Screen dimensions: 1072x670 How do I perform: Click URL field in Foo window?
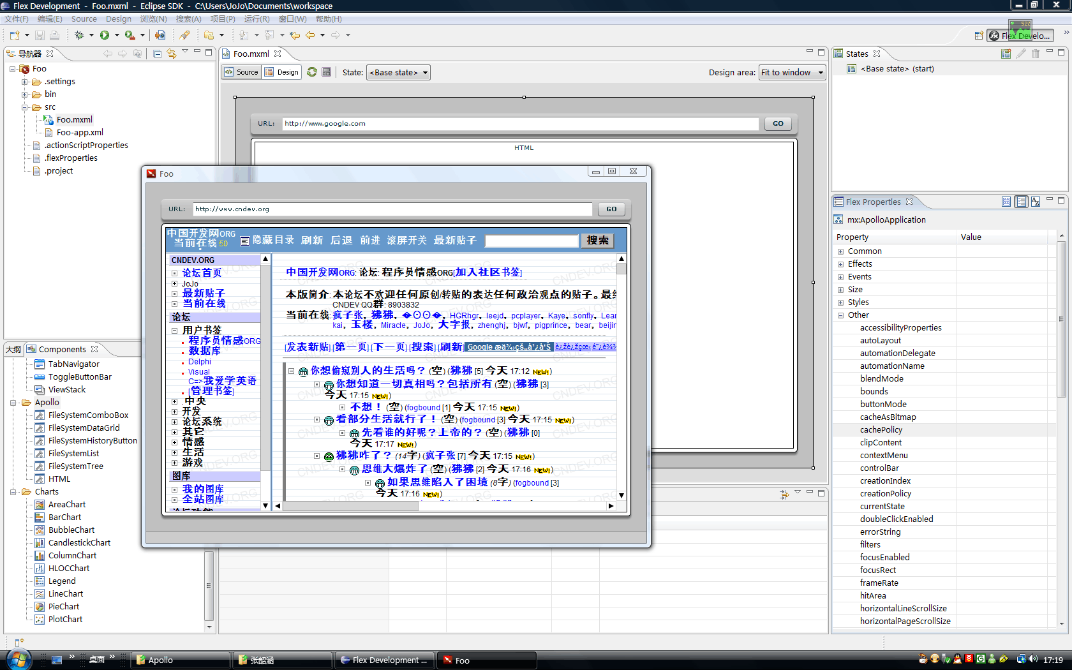392,209
